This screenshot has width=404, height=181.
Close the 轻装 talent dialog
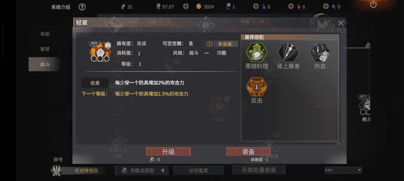(341, 23)
